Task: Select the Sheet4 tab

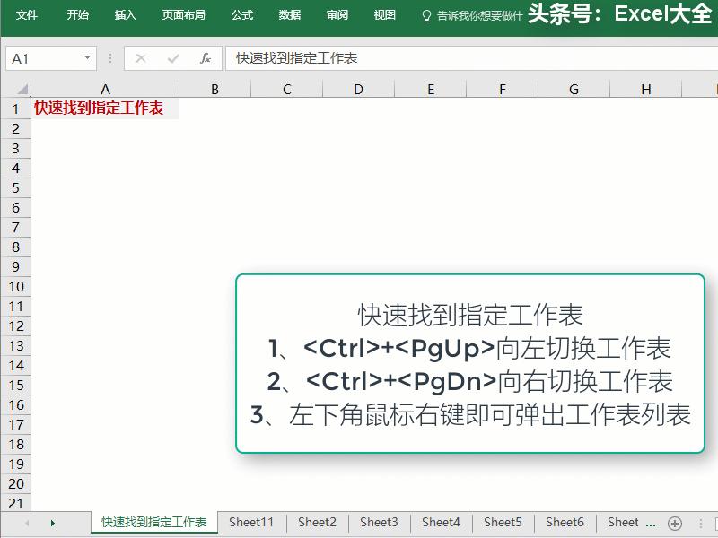Action: 441,522
